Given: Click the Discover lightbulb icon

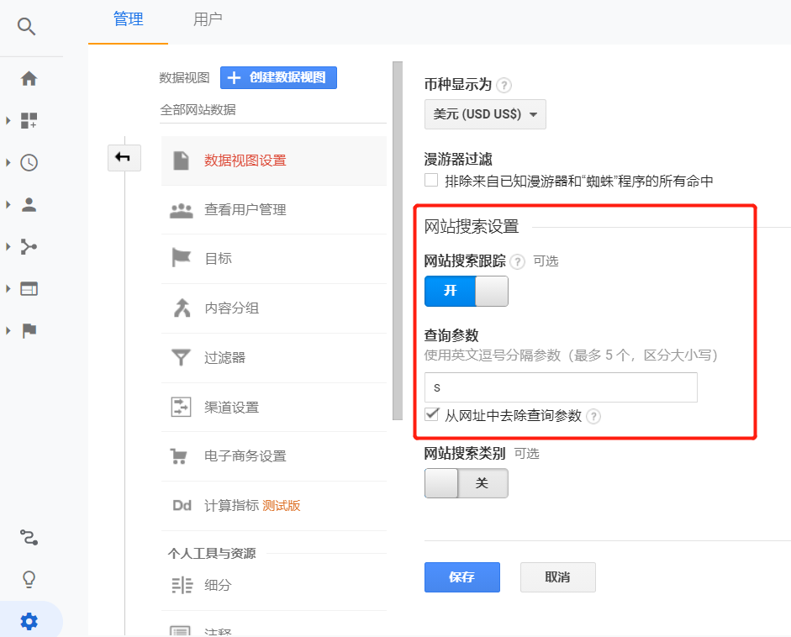Looking at the screenshot, I should 29,579.
